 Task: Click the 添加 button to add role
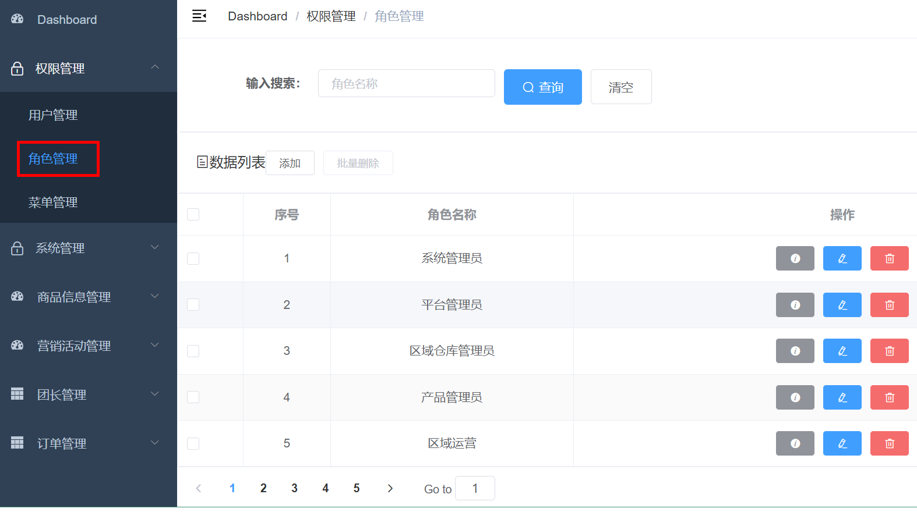[x=290, y=163]
